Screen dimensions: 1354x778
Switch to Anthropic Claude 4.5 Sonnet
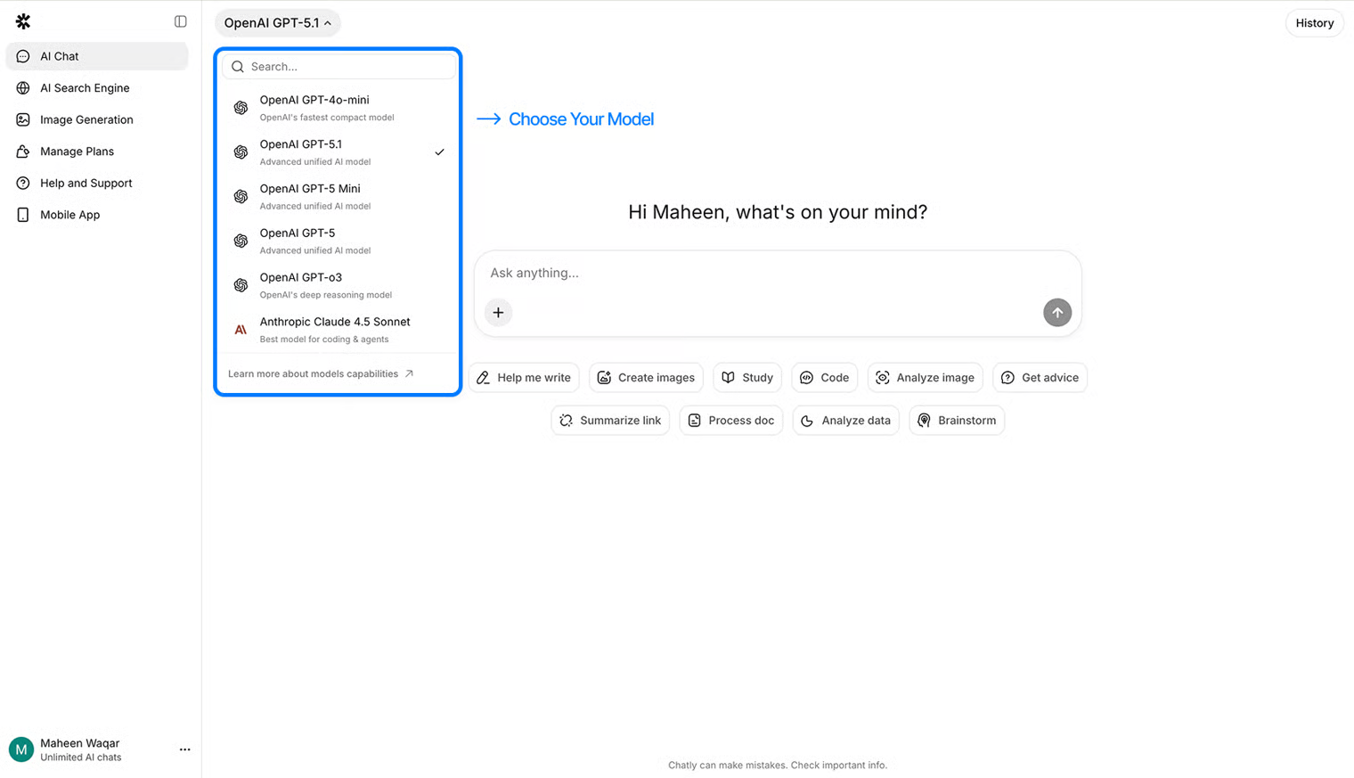tap(338, 330)
